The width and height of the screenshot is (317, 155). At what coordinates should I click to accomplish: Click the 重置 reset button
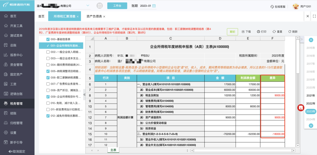coord(277,32)
